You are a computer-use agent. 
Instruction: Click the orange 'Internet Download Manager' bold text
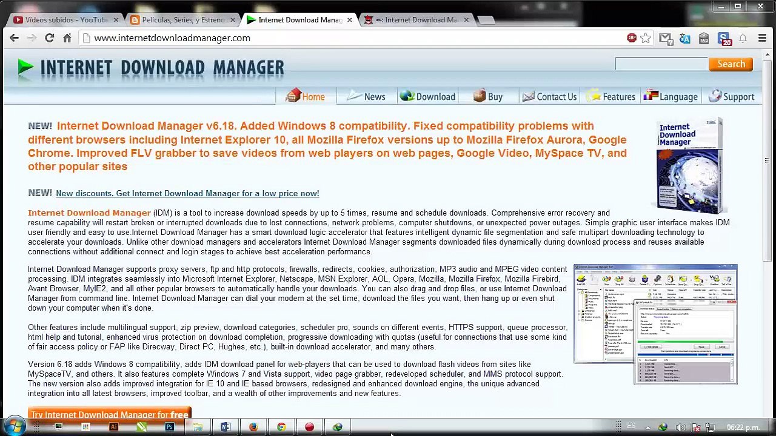[89, 213]
